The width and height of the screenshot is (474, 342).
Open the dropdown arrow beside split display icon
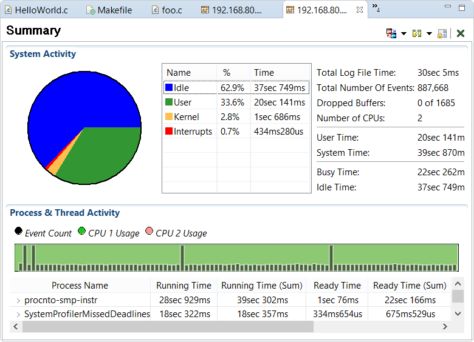[x=429, y=34]
